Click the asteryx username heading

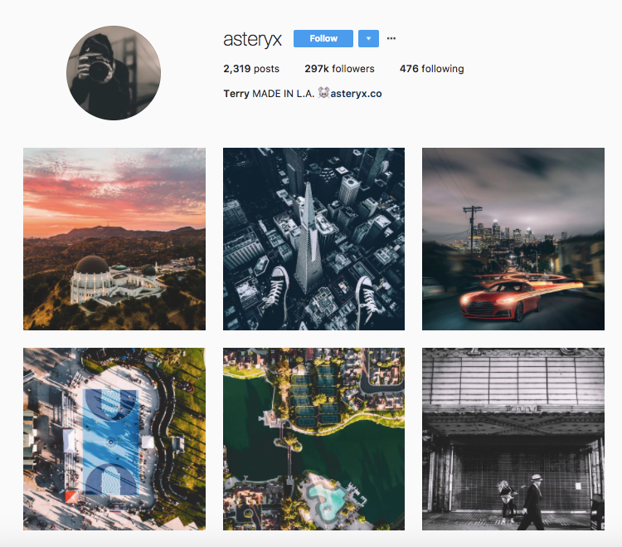pos(252,39)
